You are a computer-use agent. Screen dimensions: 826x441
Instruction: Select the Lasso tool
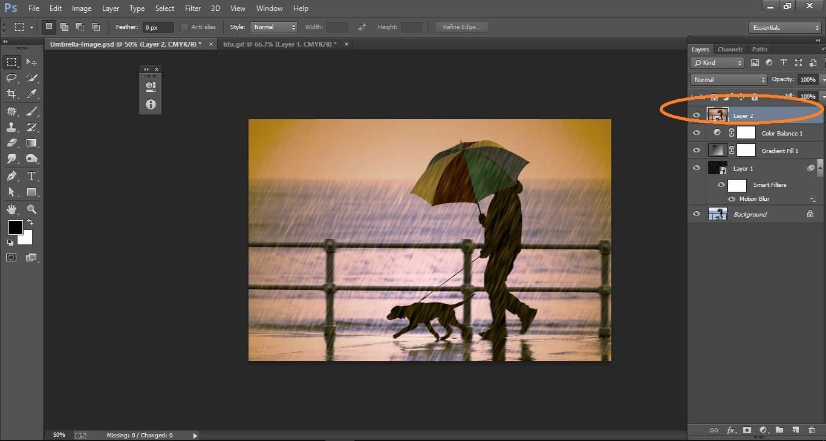click(x=11, y=77)
